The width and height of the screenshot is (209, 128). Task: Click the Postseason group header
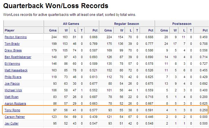(x=182, y=24)
